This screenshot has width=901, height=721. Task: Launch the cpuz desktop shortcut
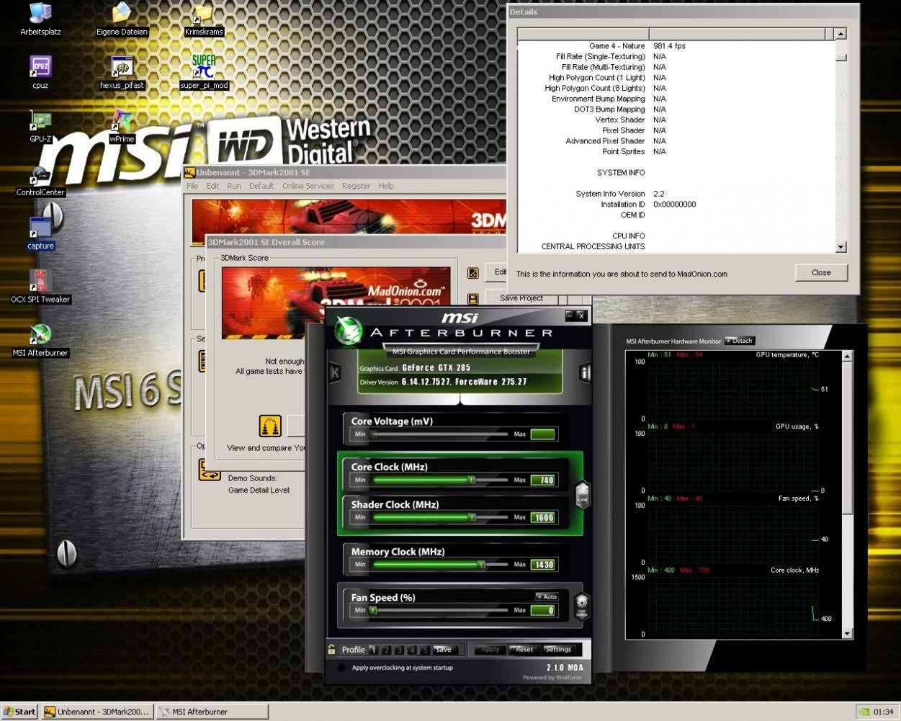tap(40, 66)
